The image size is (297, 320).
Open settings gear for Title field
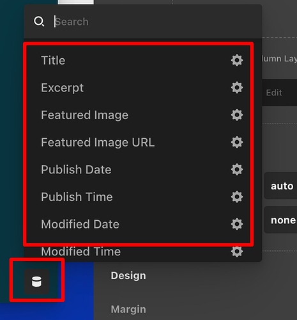click(237, 60)
